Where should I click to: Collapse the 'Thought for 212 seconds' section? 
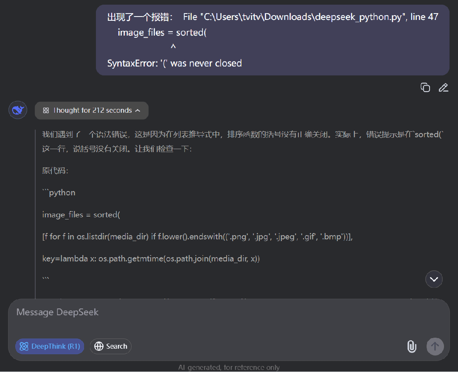(91, 111)
